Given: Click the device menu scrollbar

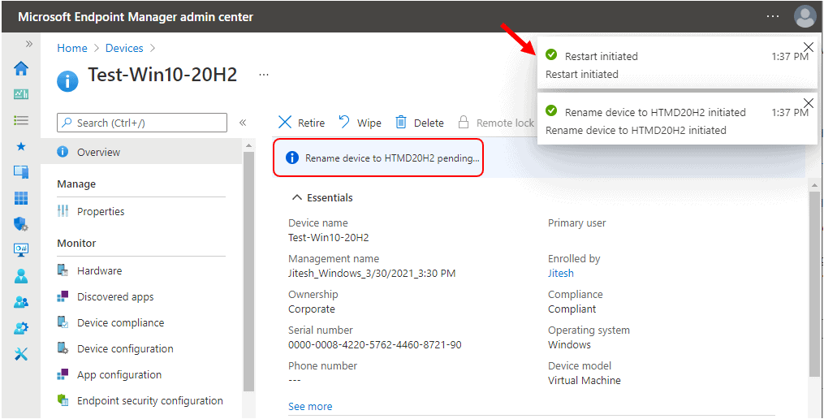Looking at the screenshot, I should coord(248,270).
